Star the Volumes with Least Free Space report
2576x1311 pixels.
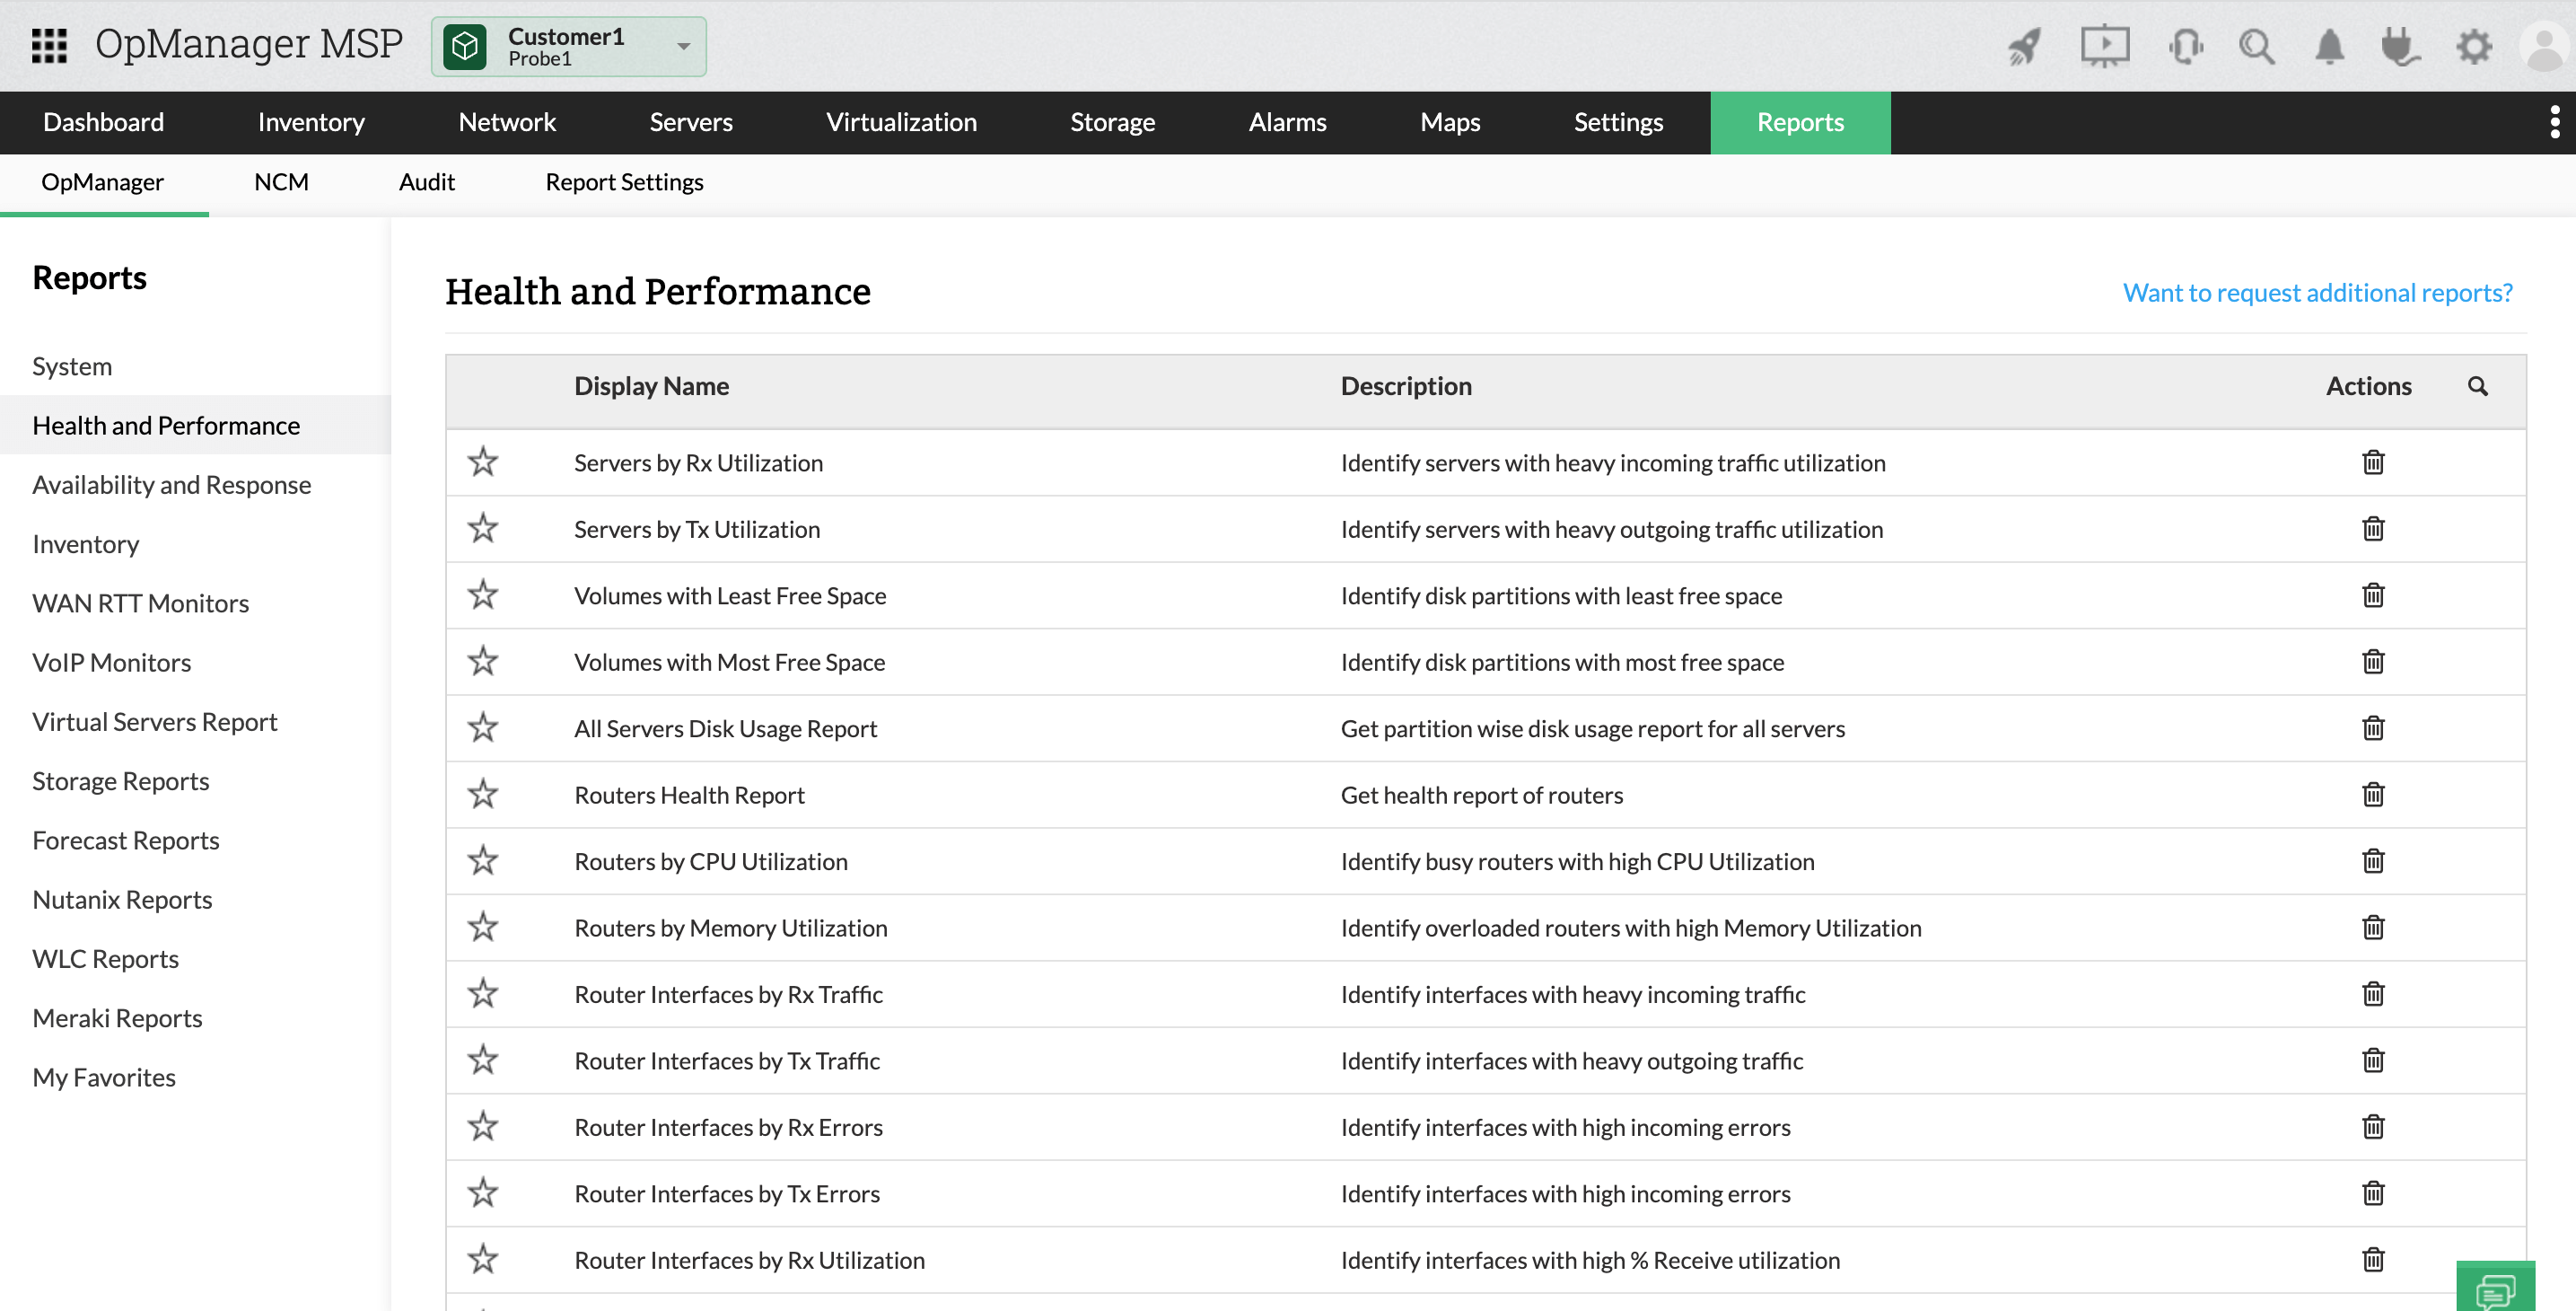point(483,594)
